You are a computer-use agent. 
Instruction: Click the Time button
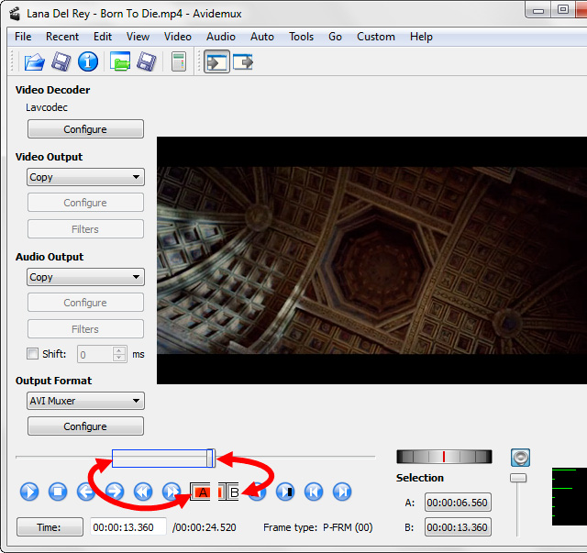point(50,527)
